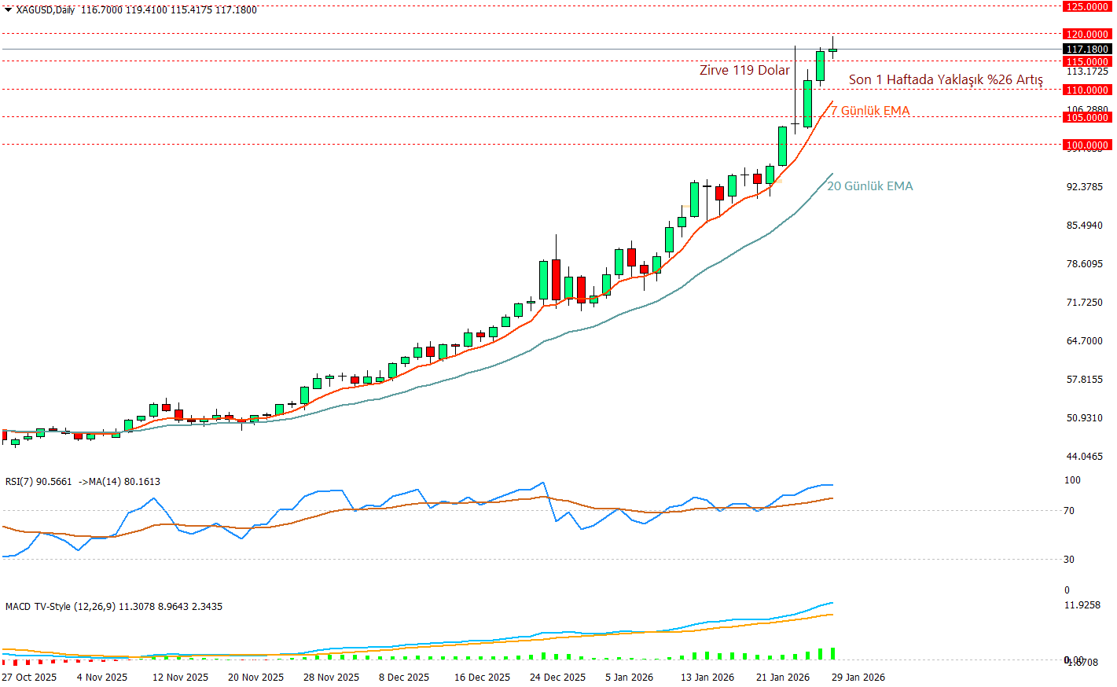Click the 27 Oct 2025 date on time axis
Image resolution: width=1117 pixels, height=687 pixels.
pyautogui.click(x=29, y=678)
